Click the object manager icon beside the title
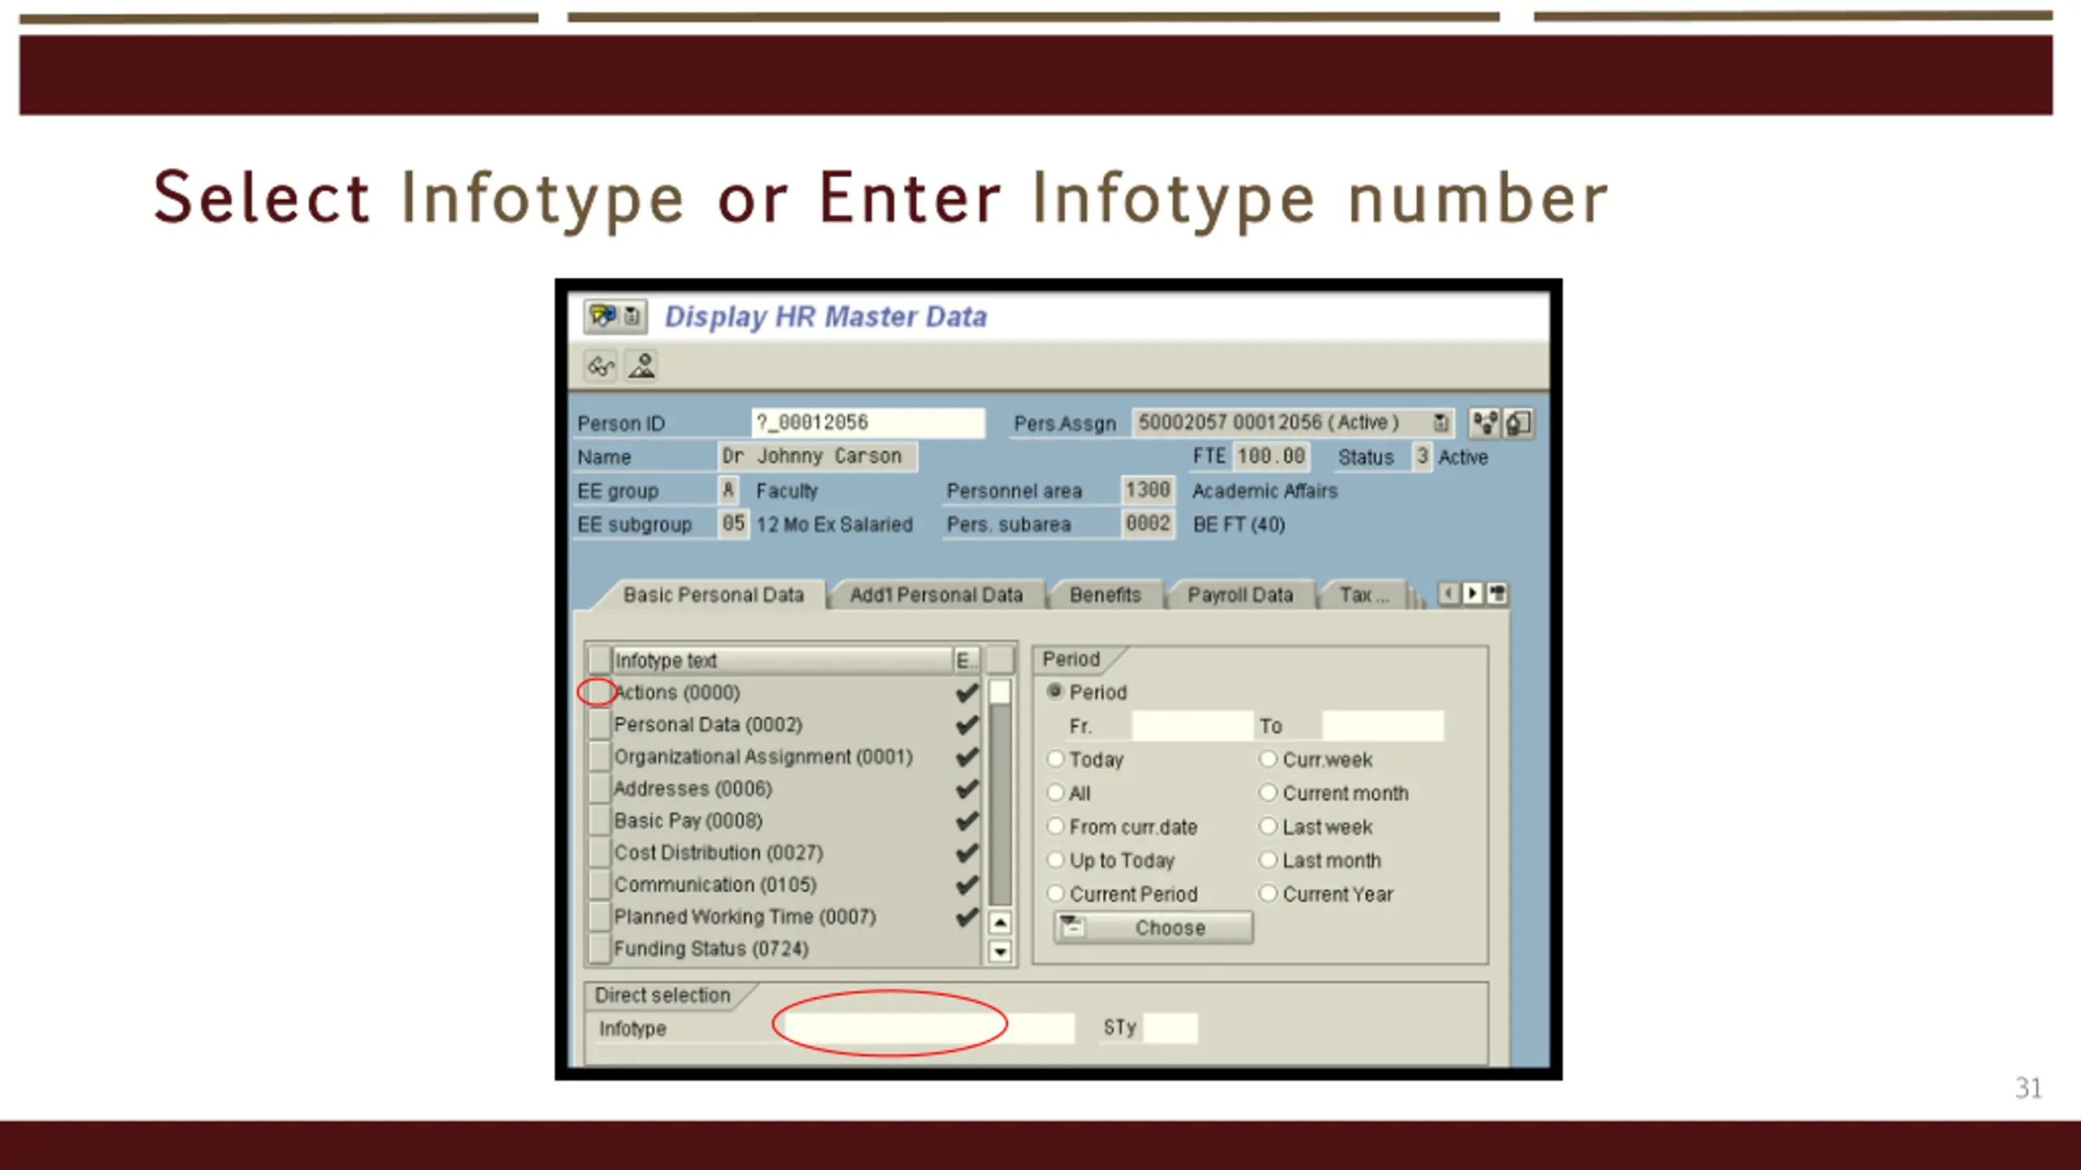2081x1170 pixels. (x=603, y=316)
